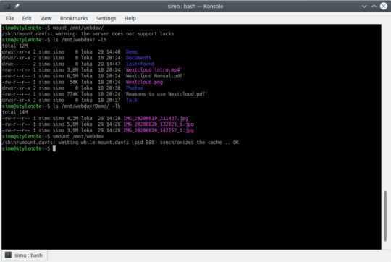Open the Bookmarks menu
391x262 pixels.
point(74,18)
